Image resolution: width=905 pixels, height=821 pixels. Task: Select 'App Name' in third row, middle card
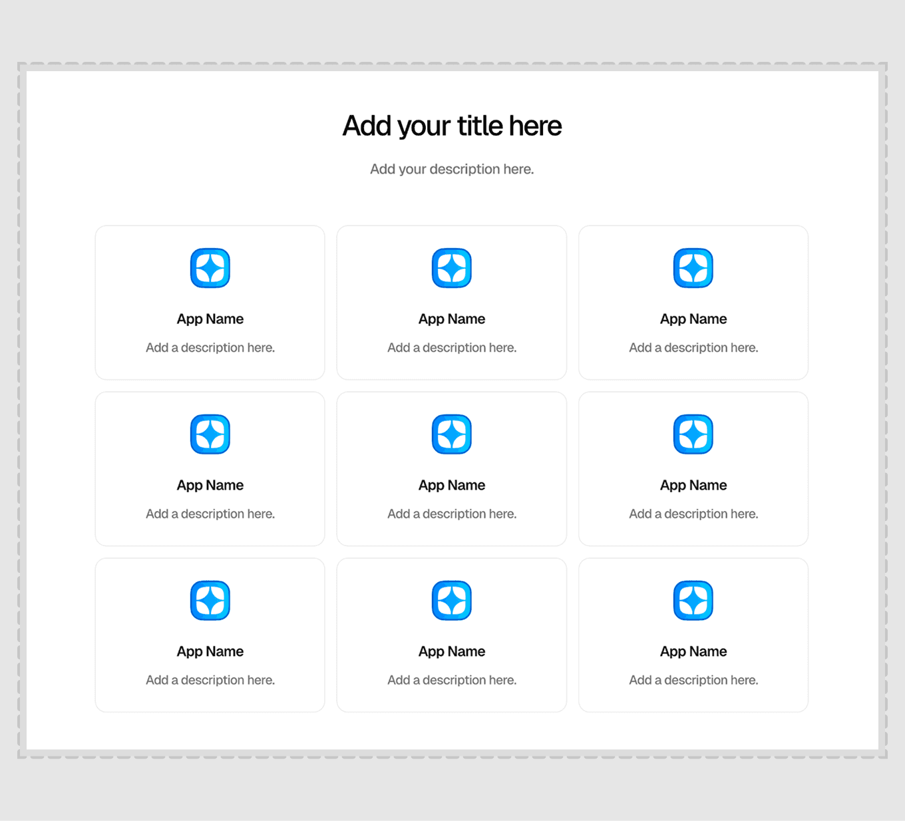pyautogui.click(x=452, y=651)
